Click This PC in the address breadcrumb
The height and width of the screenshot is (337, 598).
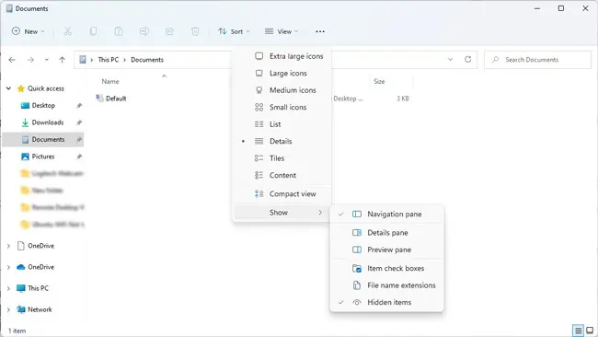[109, 60]
